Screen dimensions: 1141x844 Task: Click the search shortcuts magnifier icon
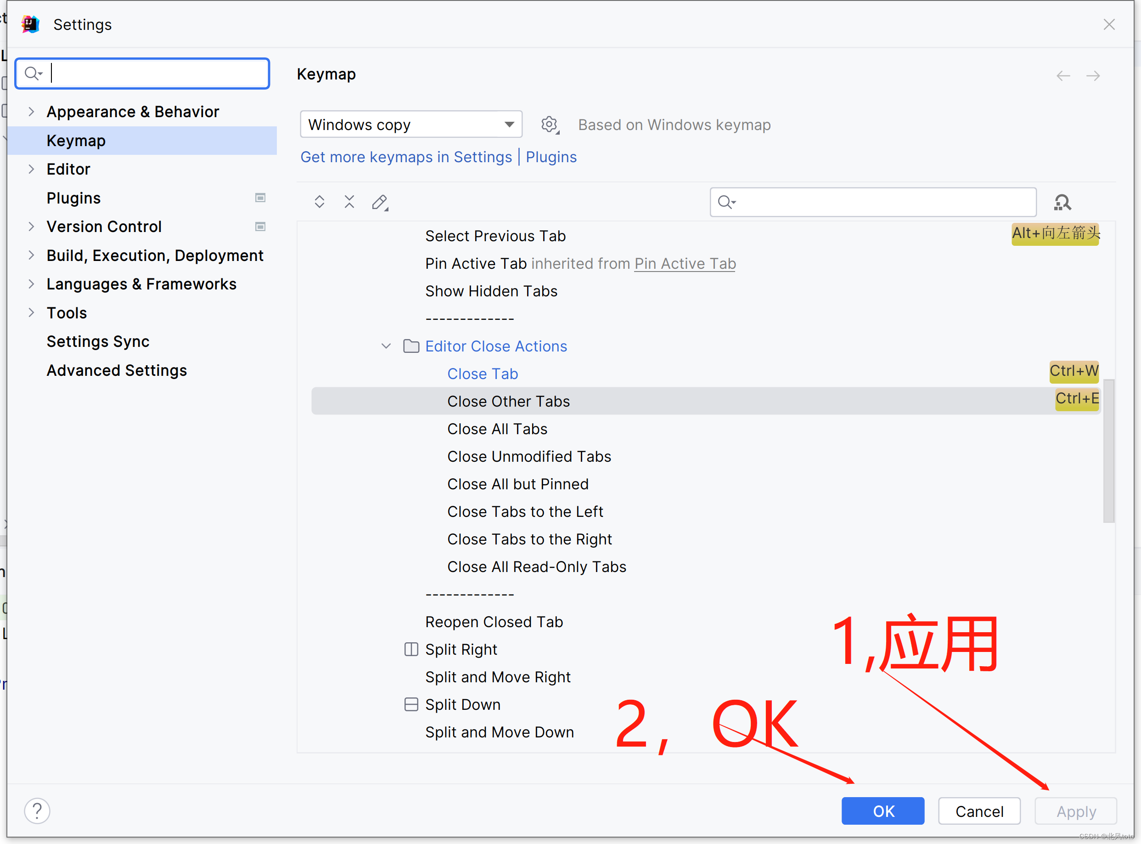(x=1062, y=201)
